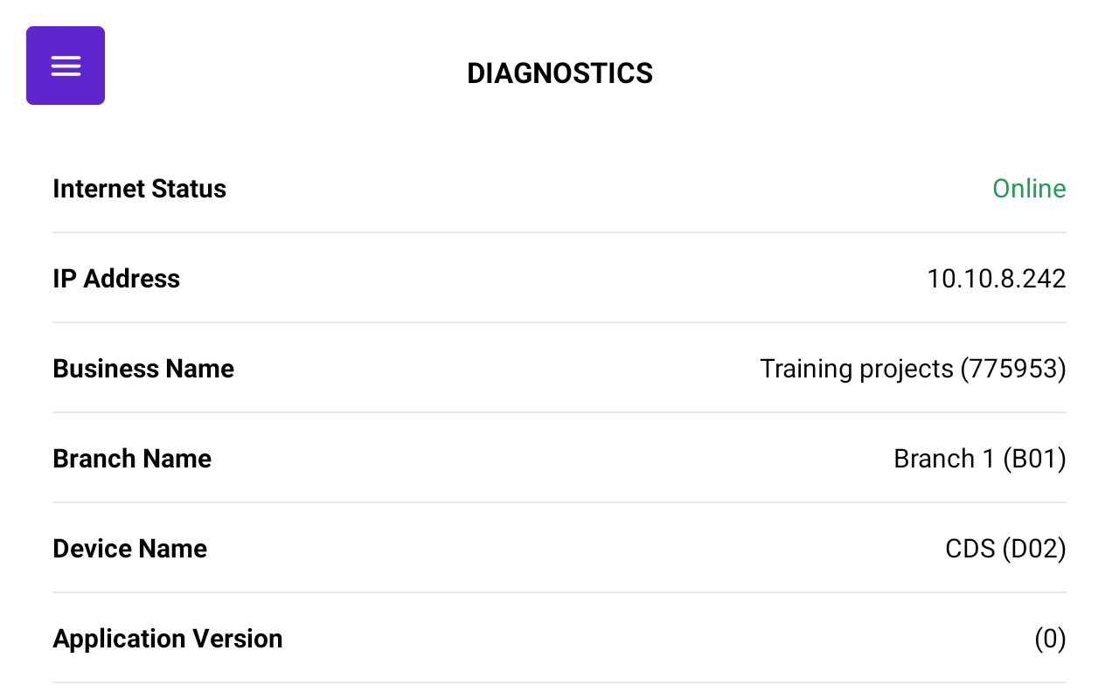The width and height of the screenshot is (1119, 699).
Task: Select the Branch Name label
Action: (x=132, y=459)
